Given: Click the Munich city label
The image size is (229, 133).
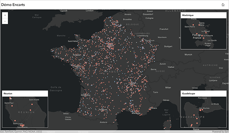Looking at the screenshot, I should click(x=188, y=55).
